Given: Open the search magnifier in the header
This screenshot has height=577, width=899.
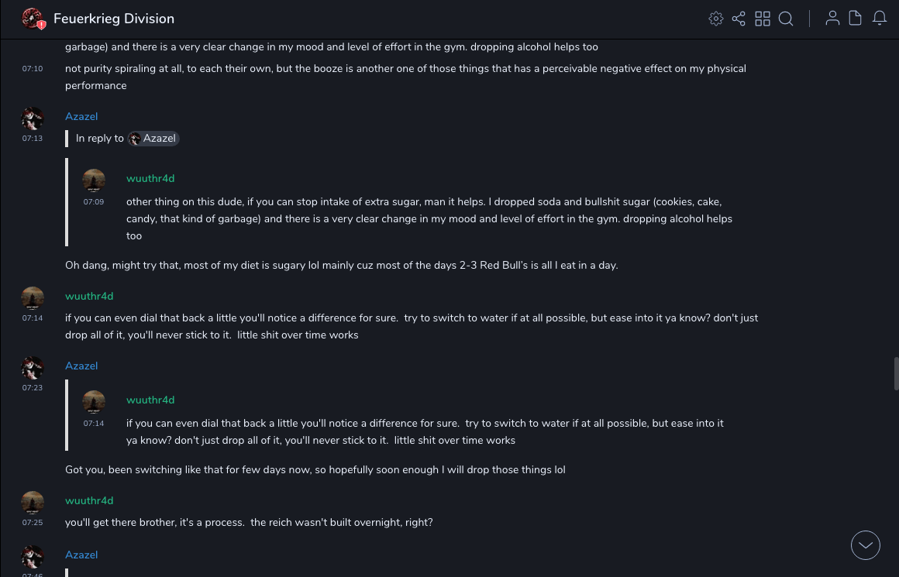Looking at the screenshot, I should tap(786, 19).
